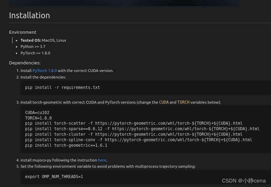271x187 pixels.
Task: Click the Python >= 3.7 bullet item
Action: [x=33, y=46]
